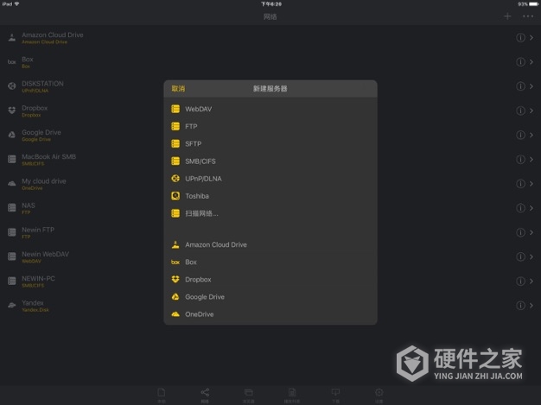
Task: Click chevron on the Google Drive network row
Action: click(x=531, y=135)
